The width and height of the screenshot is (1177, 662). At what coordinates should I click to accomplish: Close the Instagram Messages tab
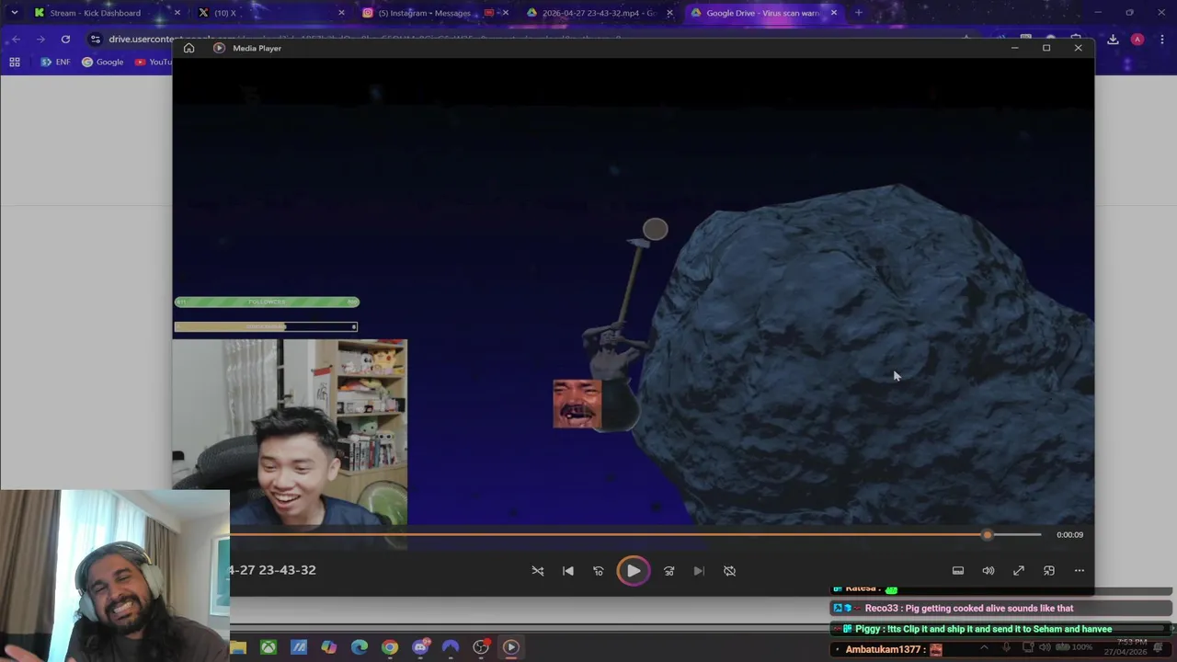(505, 13)
